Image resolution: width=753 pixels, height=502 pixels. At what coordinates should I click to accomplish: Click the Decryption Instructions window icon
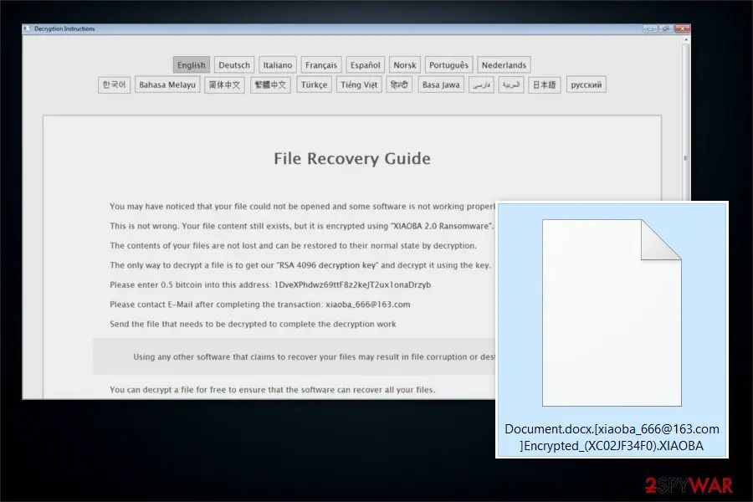(27, 28)
